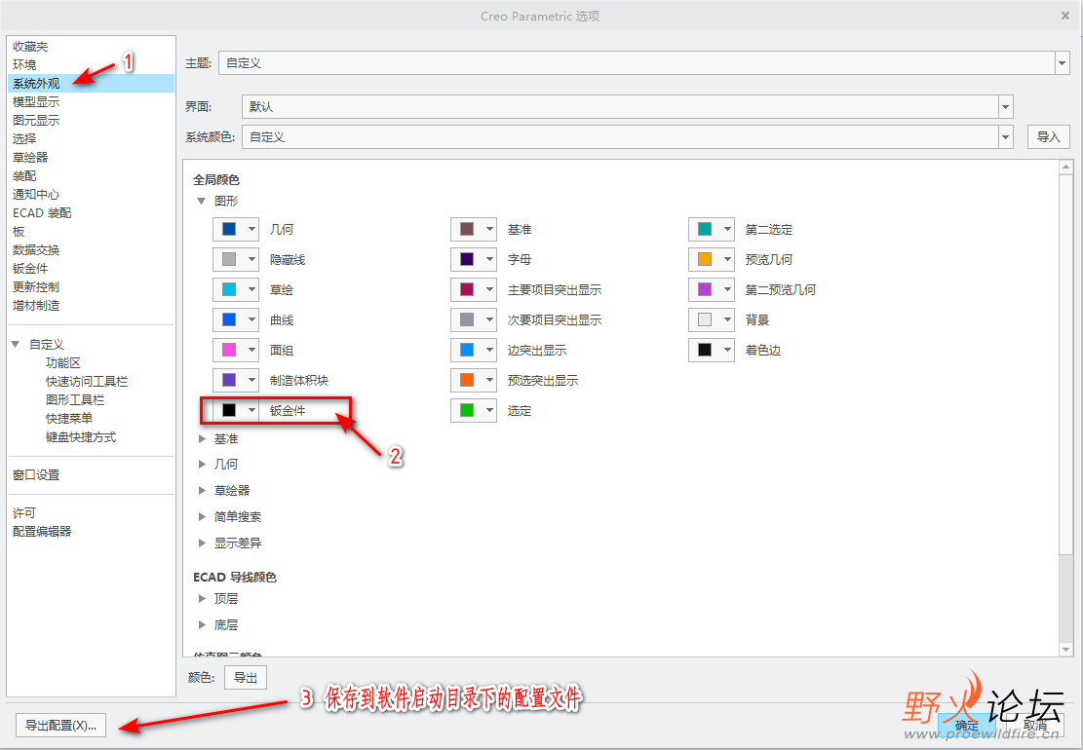1083x750 pixels.
Task: Click the 第二选定 color swatch
Action: [x=705, y=229]
